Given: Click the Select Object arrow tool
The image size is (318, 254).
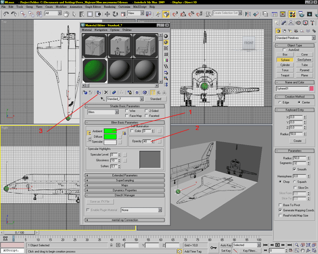Looking at the screenshot, I should 74,14.
